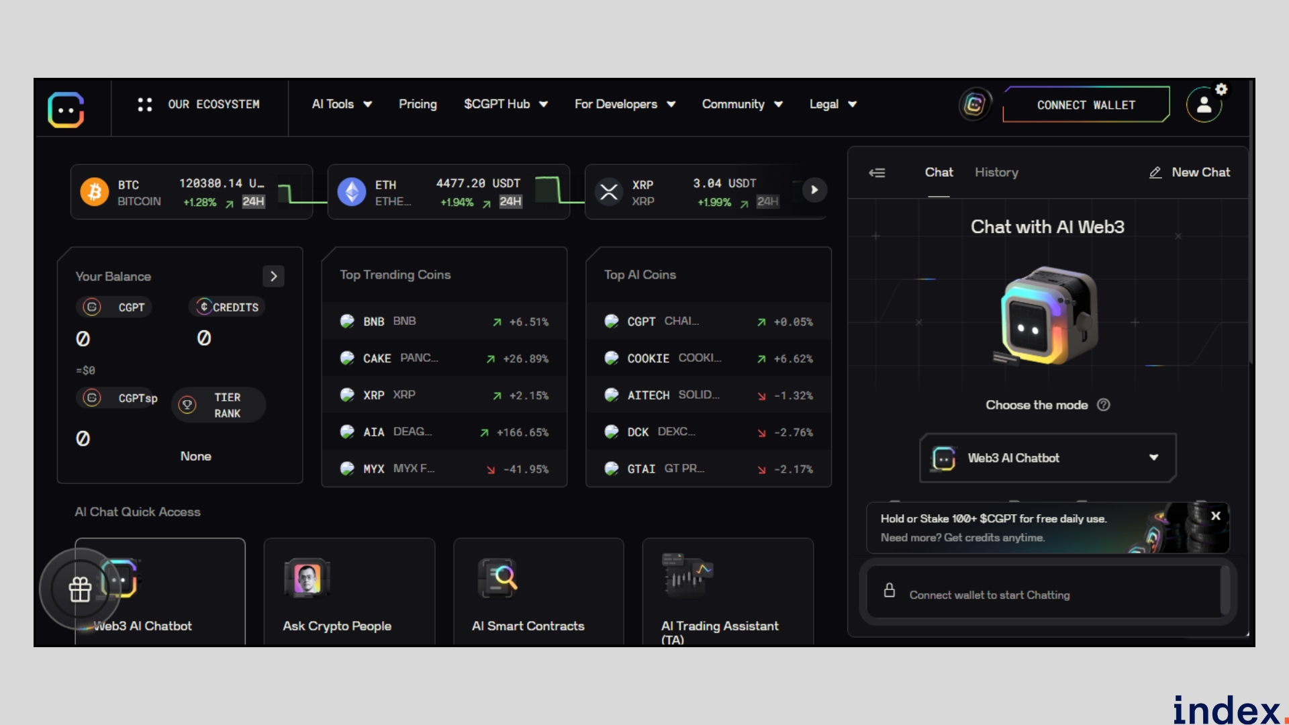Switch to the History tab
Image resolution: width=1289 pixels, height=725 pixels.
point(996,173)
